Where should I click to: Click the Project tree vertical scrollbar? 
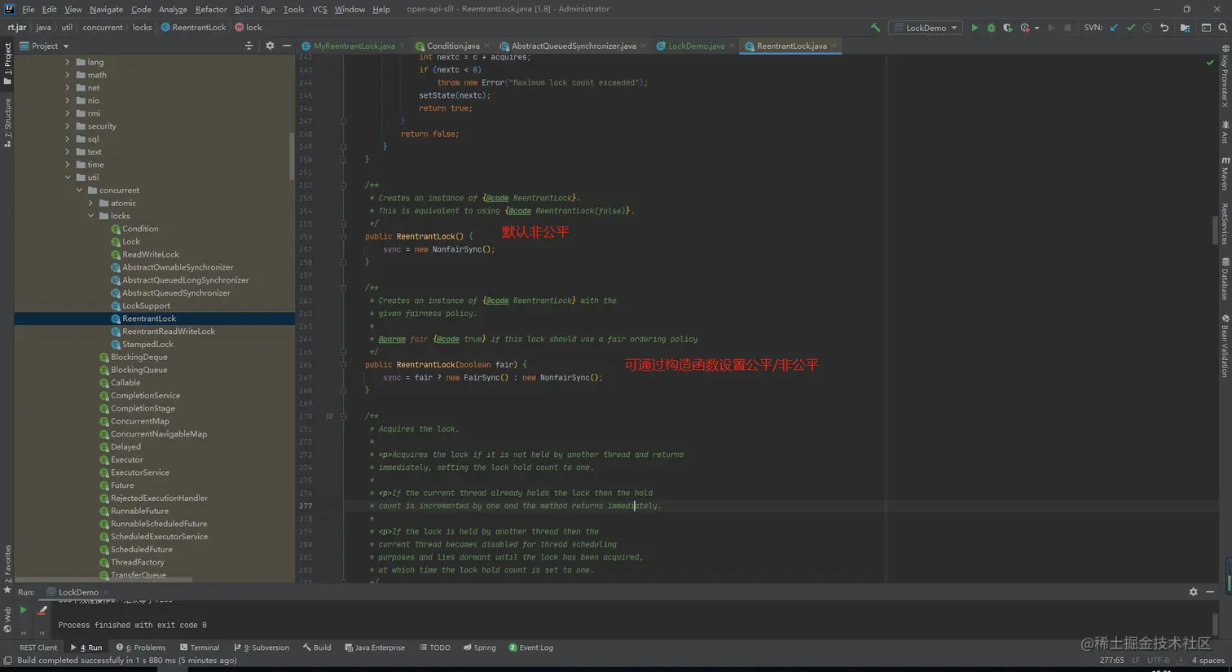(292, 155)
